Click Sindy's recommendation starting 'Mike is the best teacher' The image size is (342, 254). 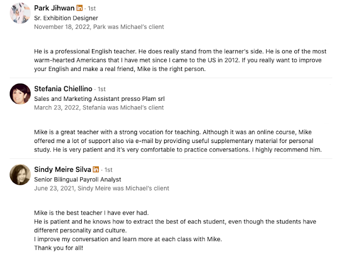175,231
